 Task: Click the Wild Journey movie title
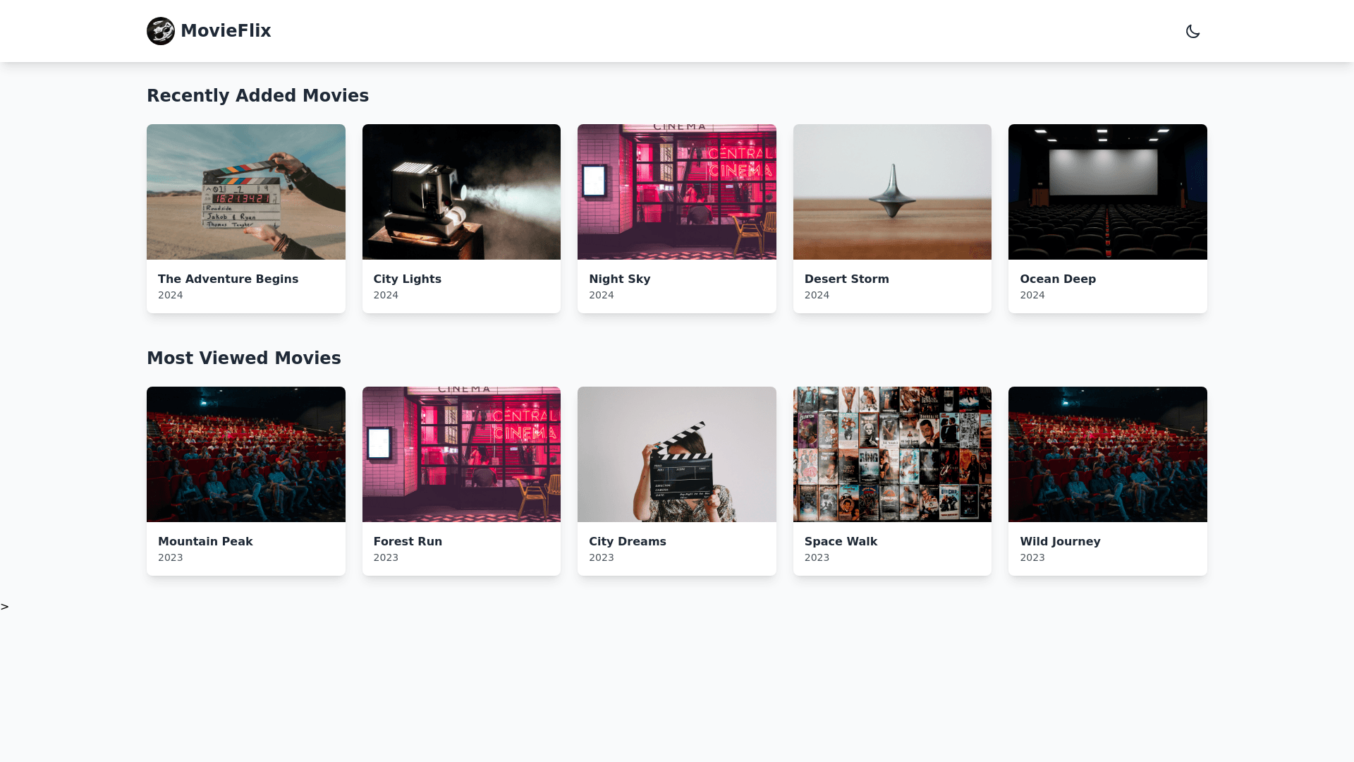(x=1060, y=541)
